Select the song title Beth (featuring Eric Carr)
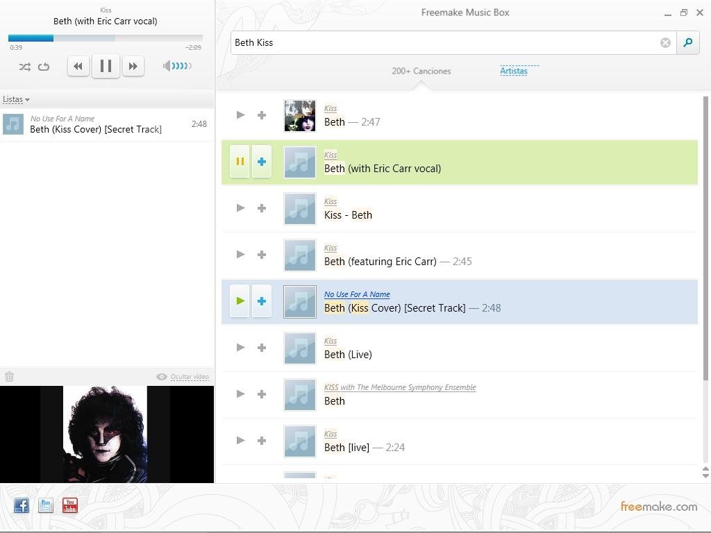Viewport: 711px width, 533px height. [380, 262]
